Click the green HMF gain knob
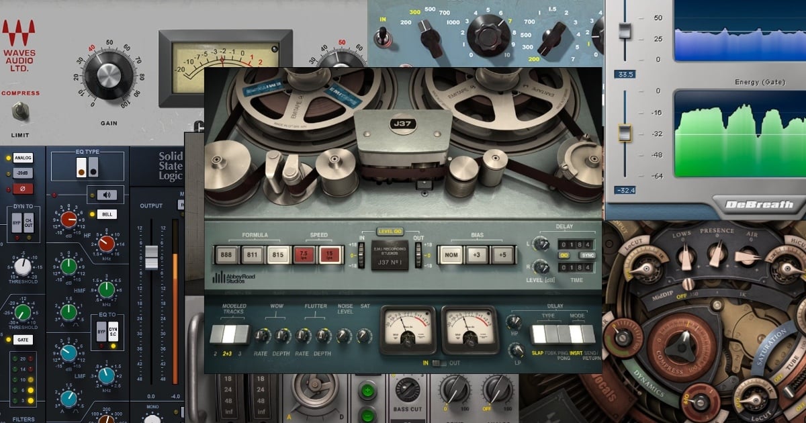 pyautogui.click(x=69, y=266)
